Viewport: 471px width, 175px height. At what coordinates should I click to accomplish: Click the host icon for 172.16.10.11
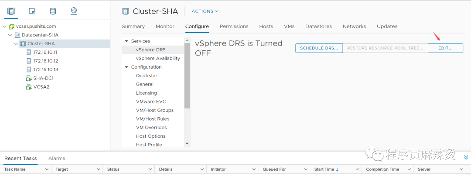29,52
